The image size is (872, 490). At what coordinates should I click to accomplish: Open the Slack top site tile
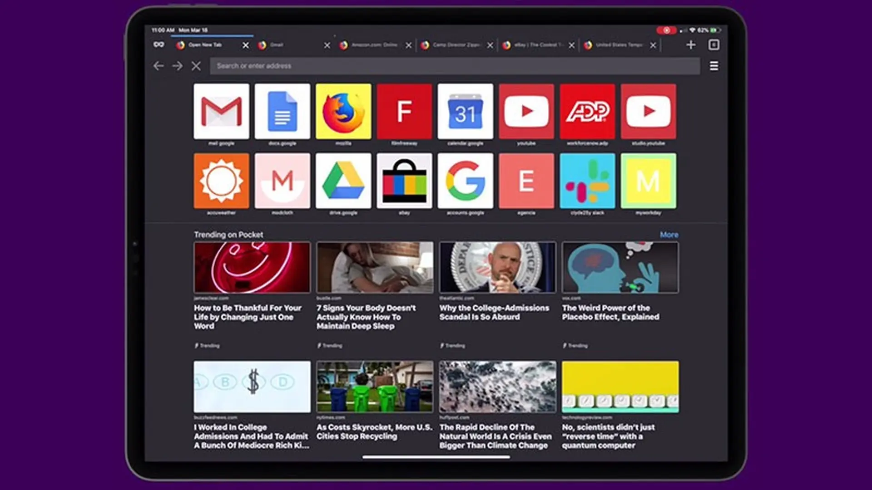[587, 181]
